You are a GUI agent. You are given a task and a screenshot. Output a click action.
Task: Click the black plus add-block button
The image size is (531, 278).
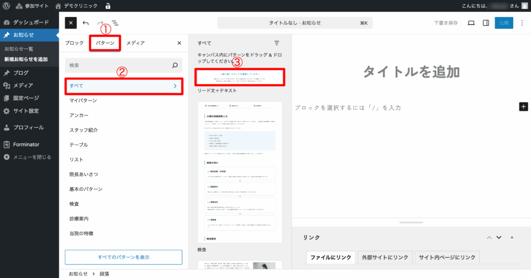pyautogui.click(x=523, y=107)
